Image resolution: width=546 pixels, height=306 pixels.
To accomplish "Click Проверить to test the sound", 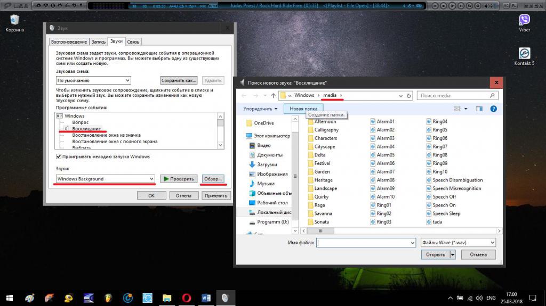I will point(179,179).
